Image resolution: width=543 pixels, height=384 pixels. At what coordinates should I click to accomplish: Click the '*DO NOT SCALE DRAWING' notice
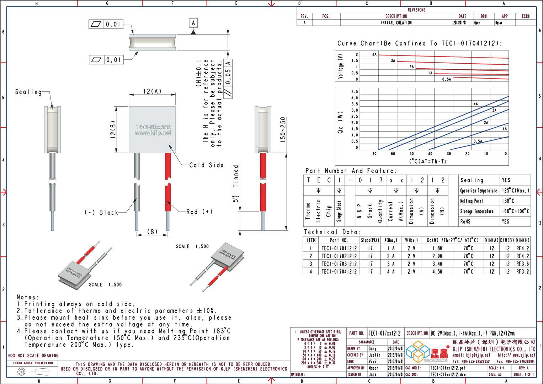33,356
